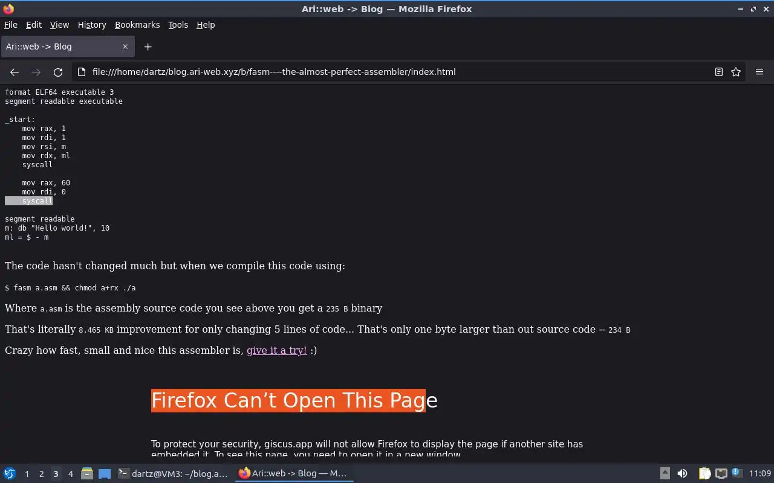Viewport: 774px width, 483px height.
Task: Follow the 'give it a try!' link
Action: [x=276, y=350]
